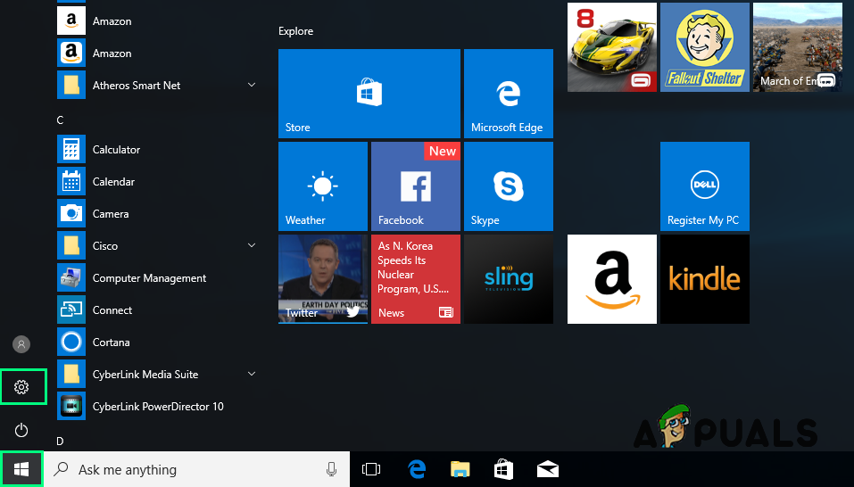Screen dimensions: 854x487
Task: Open the Skype tile
Action: click(508, 186)
